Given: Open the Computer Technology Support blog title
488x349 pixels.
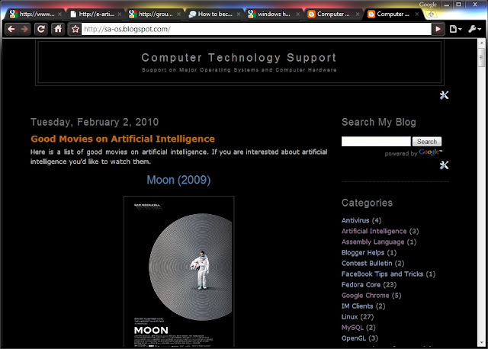Looking at the screenshot, I should [239, 58].
